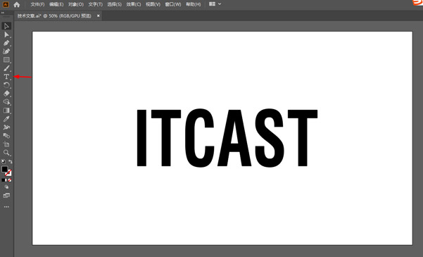Viewport: 423px width, 257px height.
Task: Activate the Eyedropper tool
Action: (x=6, y=119)
